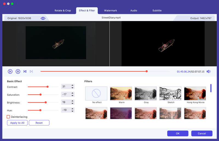Decrease Brightness with down arrow
219x141 pixels.
(x=72, y=103)
